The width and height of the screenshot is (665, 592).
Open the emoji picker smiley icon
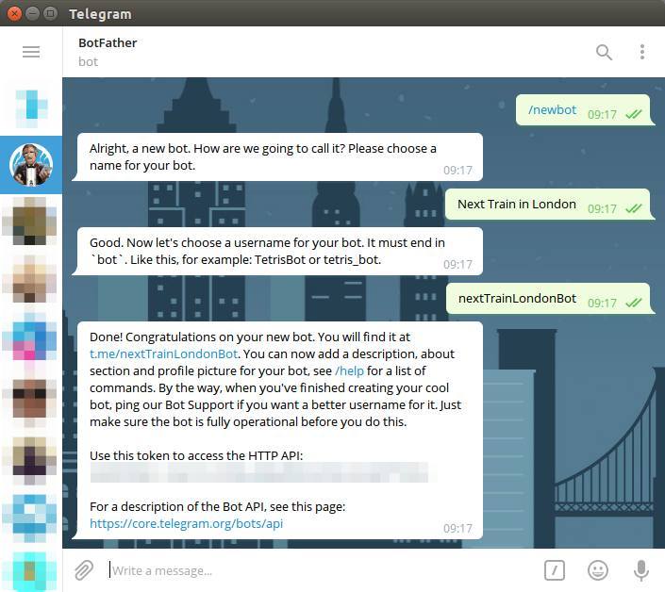coord(598,570)
